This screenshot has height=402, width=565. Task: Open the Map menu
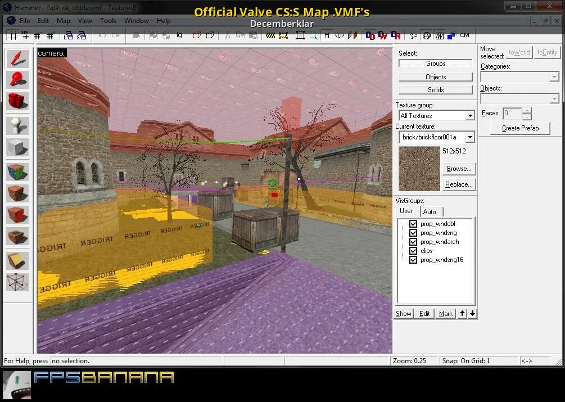click(x=64, y=21)
